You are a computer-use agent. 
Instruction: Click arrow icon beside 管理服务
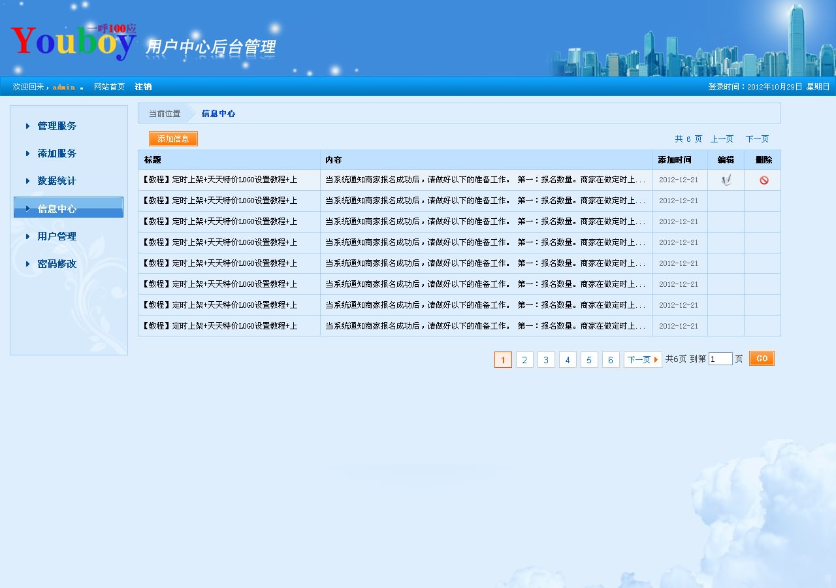(x=28, y=126)
